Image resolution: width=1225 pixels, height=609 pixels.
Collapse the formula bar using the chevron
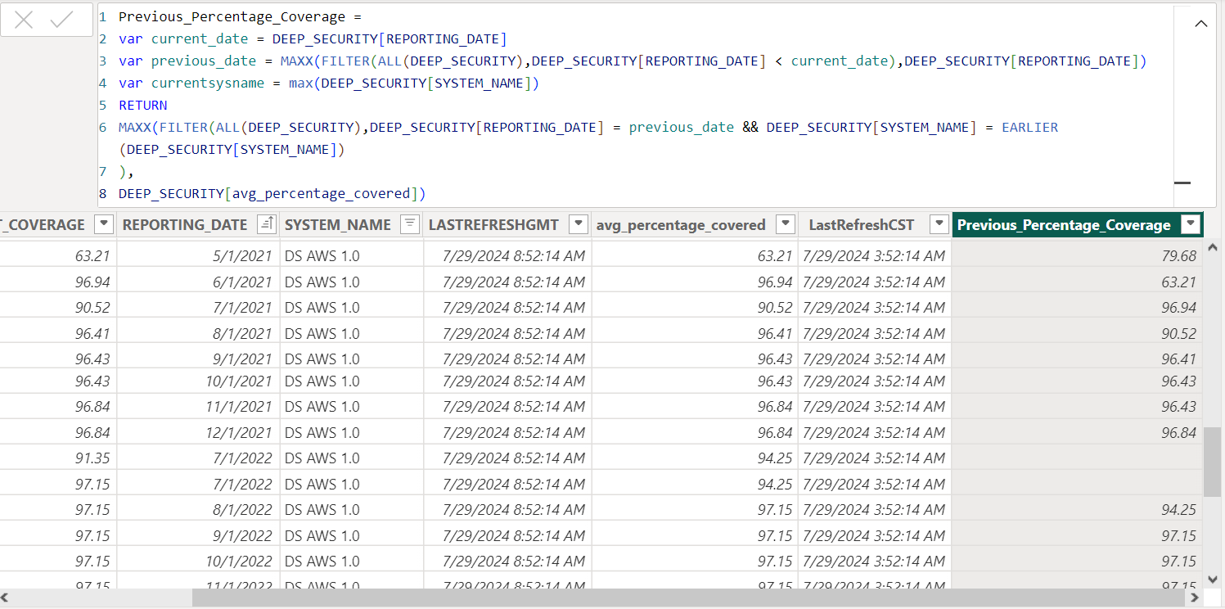(1201, 24)
